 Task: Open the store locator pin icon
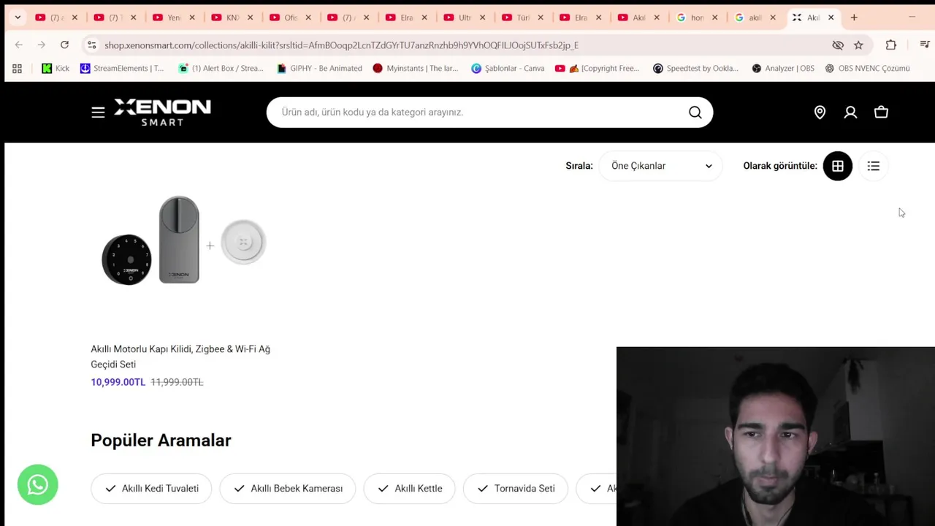(820, 113)
